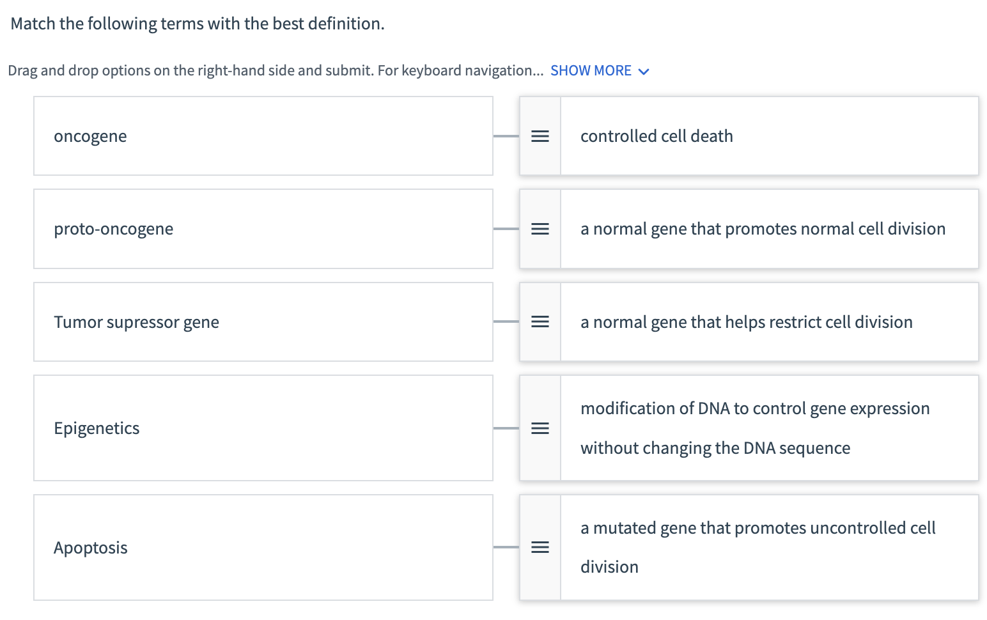Click the 'Match the following terms' question heading
The height and width of the screenshot is (620, 987).
[x=198, y=24]
